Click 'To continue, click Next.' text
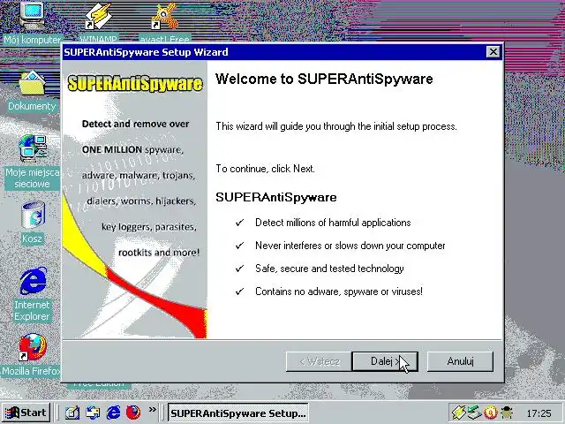 (x=265, y=169)
